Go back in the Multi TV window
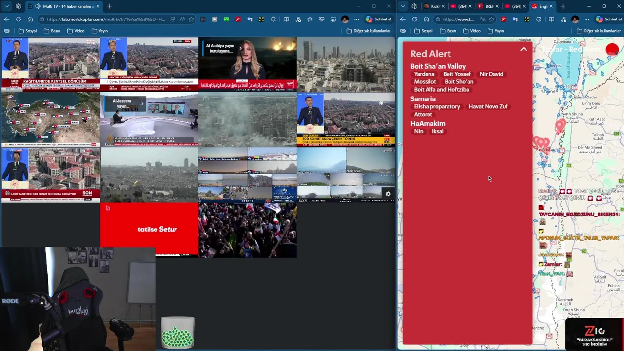 (x=7, y=19)
